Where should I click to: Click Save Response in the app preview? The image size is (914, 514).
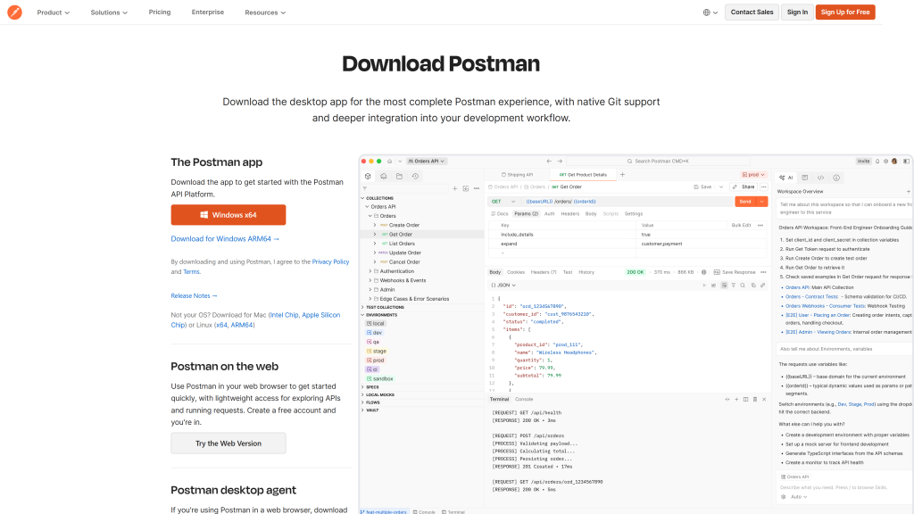pyautogui.click(x=735, y=272)
